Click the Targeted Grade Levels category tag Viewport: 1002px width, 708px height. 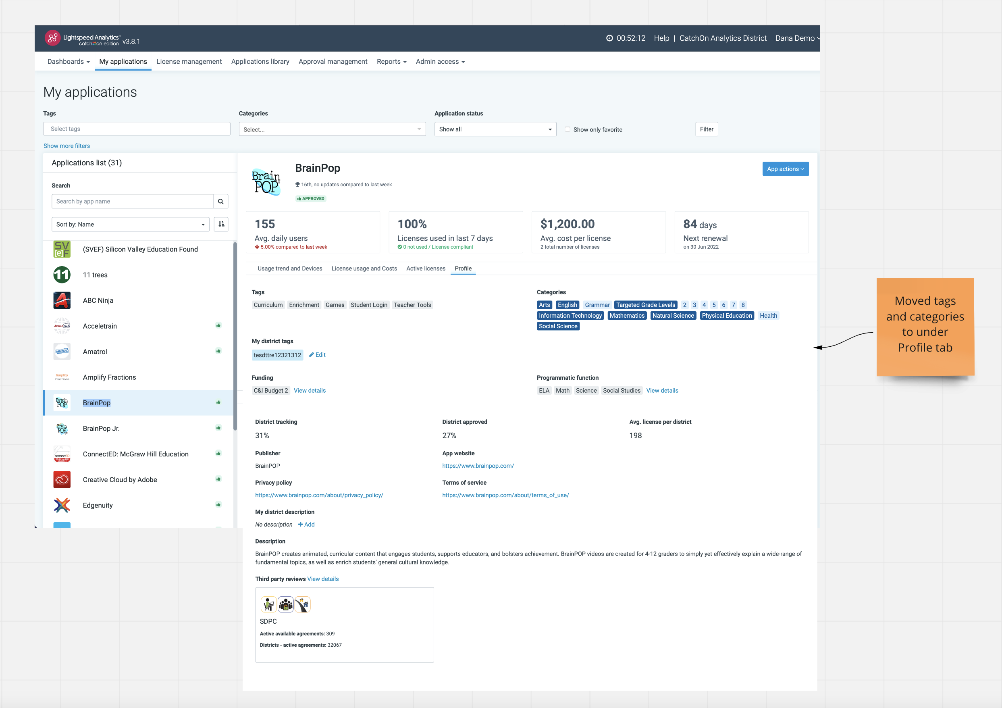tap(645, 305)
